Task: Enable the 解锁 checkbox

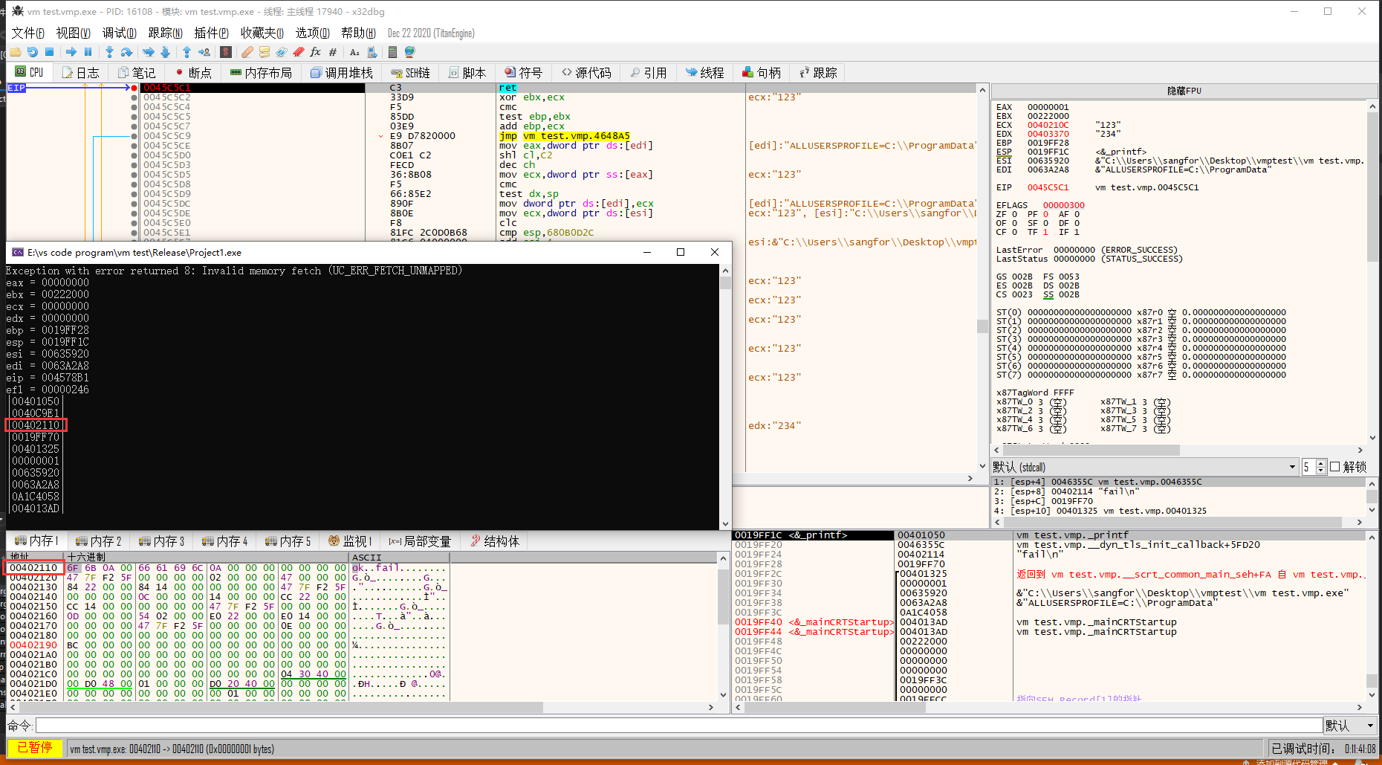Action: click(x=1334, y=467)
